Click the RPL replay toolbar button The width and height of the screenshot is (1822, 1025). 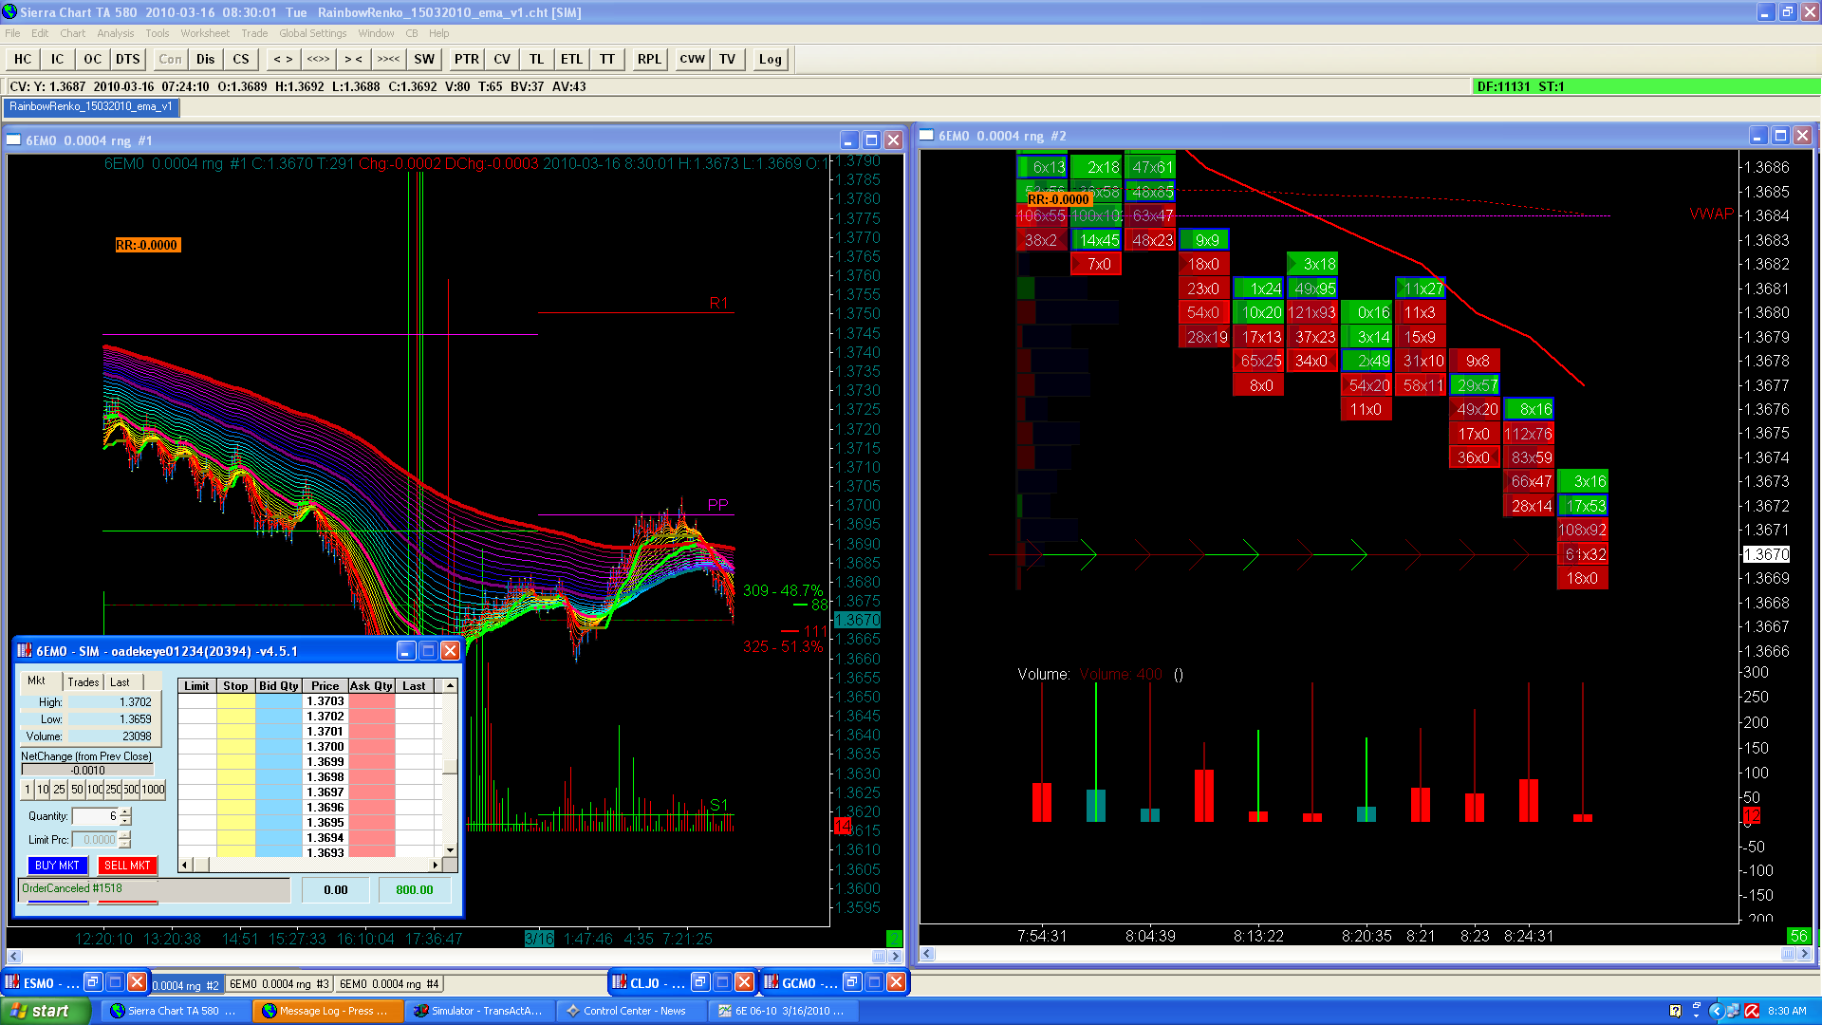coord(649,59)
